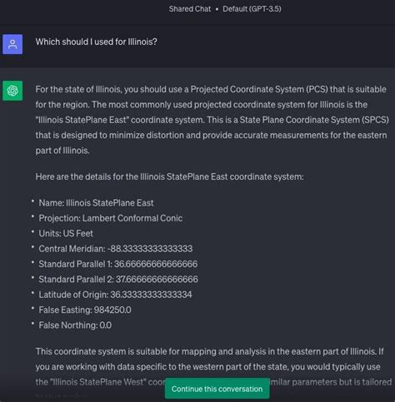Click the Projection: Lambert Conformal Conic line
The height and width of the screenshot is (402, 395).
pyautogui.click(x=111, y=218)
